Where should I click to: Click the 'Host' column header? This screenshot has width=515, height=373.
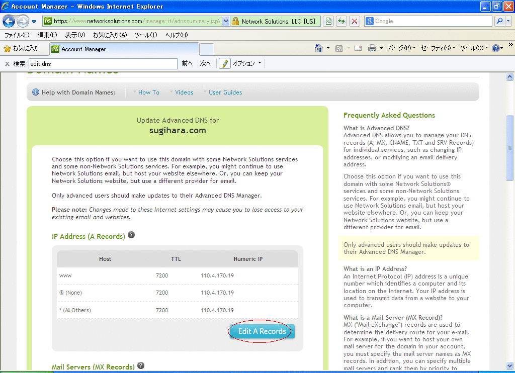pyautogui.click(x=105, y=259)
